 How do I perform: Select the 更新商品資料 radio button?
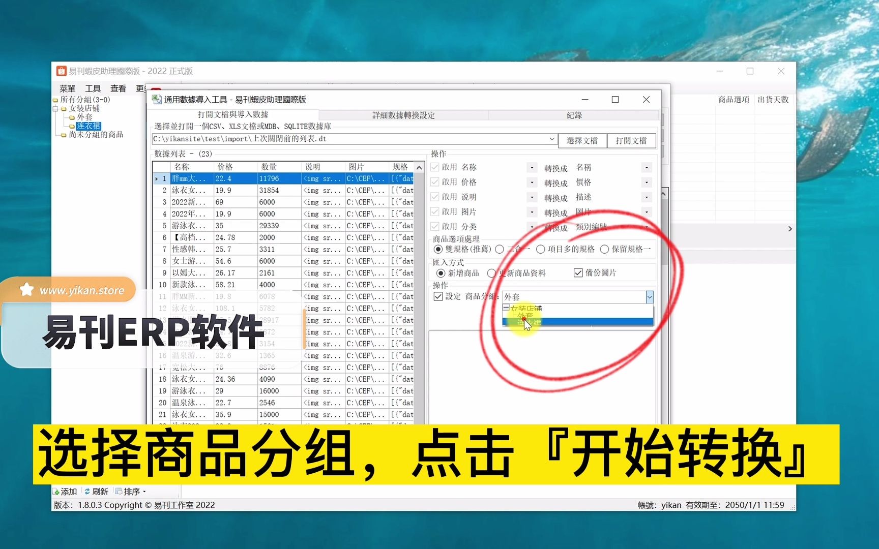pos(491,273)
